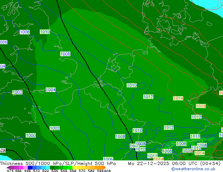Pick the bright lime green swatch above 558
Image resolution: width=223 pixels, height=172 pixels.
[70, 167]
